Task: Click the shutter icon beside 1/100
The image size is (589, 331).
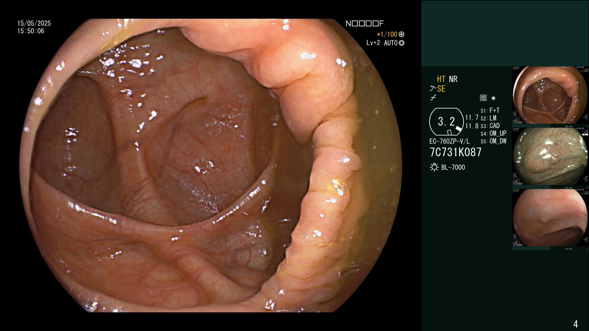Action: point(401,34)
